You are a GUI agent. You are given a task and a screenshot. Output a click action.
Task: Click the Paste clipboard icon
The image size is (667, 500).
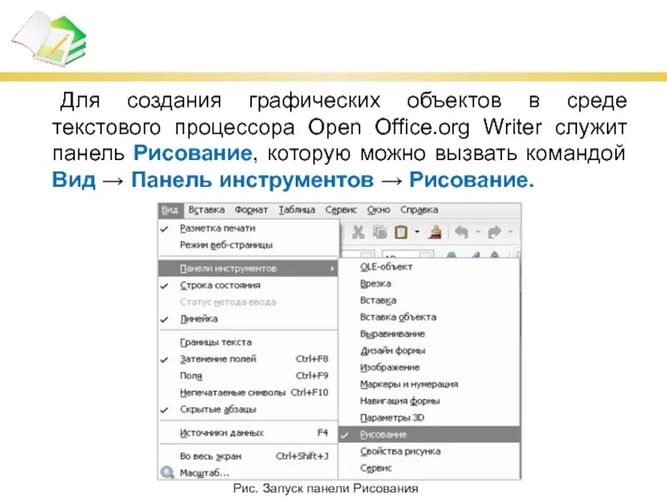click(x=401, y=232)
